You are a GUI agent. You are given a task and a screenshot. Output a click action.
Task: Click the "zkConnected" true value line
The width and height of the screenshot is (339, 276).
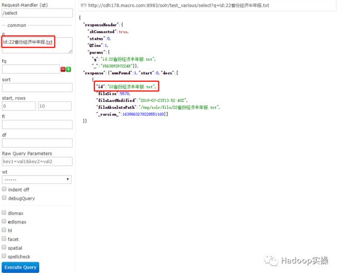(108, 32)
